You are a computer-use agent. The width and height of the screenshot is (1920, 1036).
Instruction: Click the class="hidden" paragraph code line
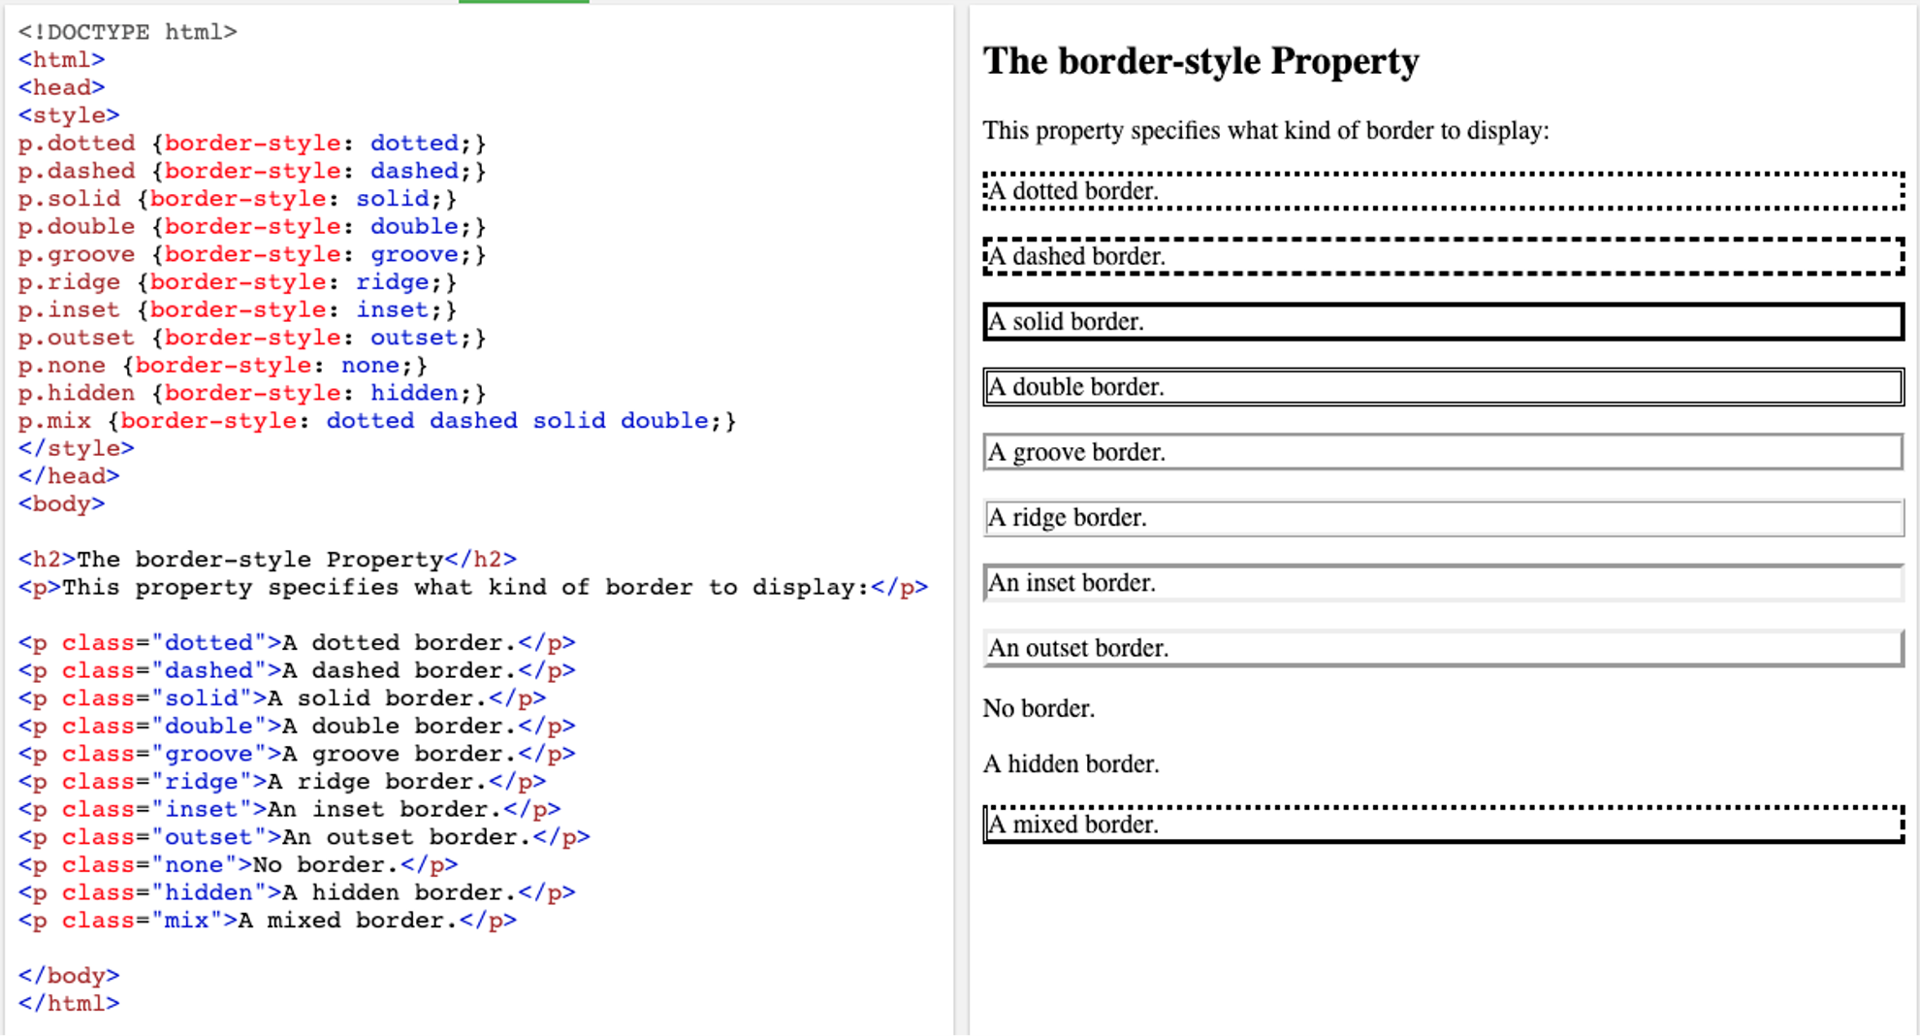297,893
